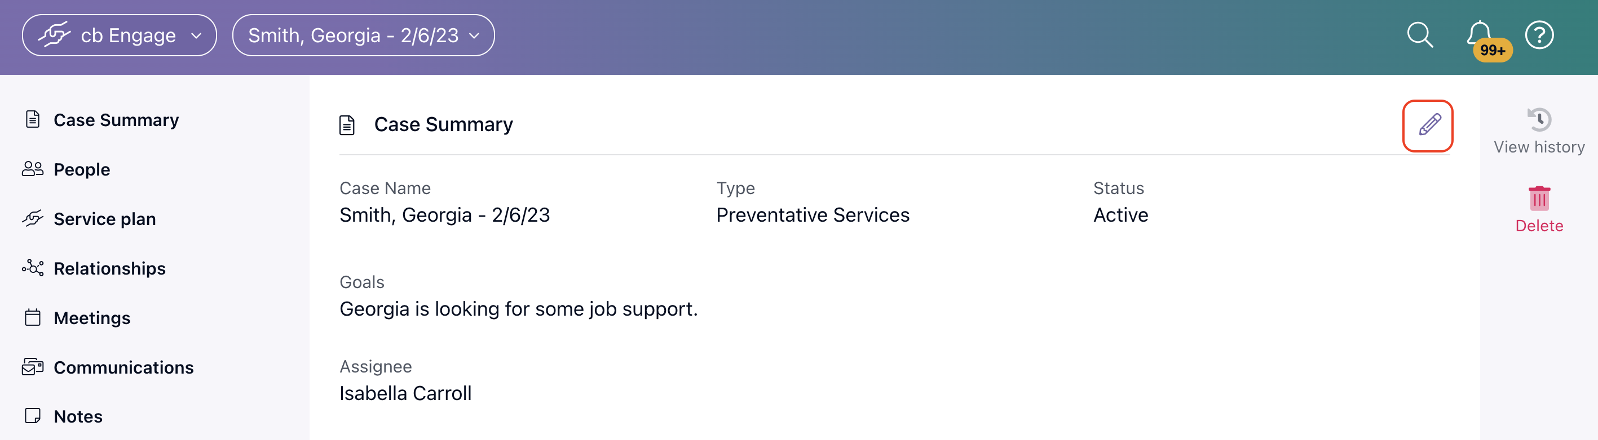Expand the Smith, Georgia - 2/6/23 case dropdown
The height and width of the screenshot is (440, 1598).
(x=364, y=35)
